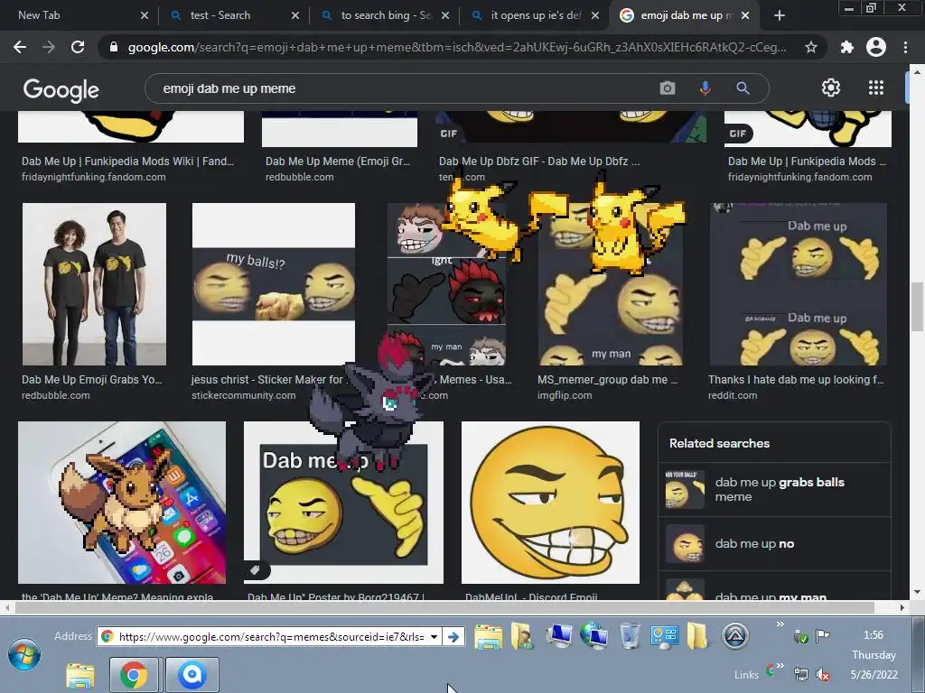The height and width of the screenshot is (693, 925).
Task: Click the jesus christ - Sticker Maker title
Action: (266, 380)
